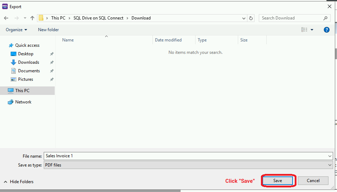
Task: Click Hide Folders toggle
Action: click(19, 182)
